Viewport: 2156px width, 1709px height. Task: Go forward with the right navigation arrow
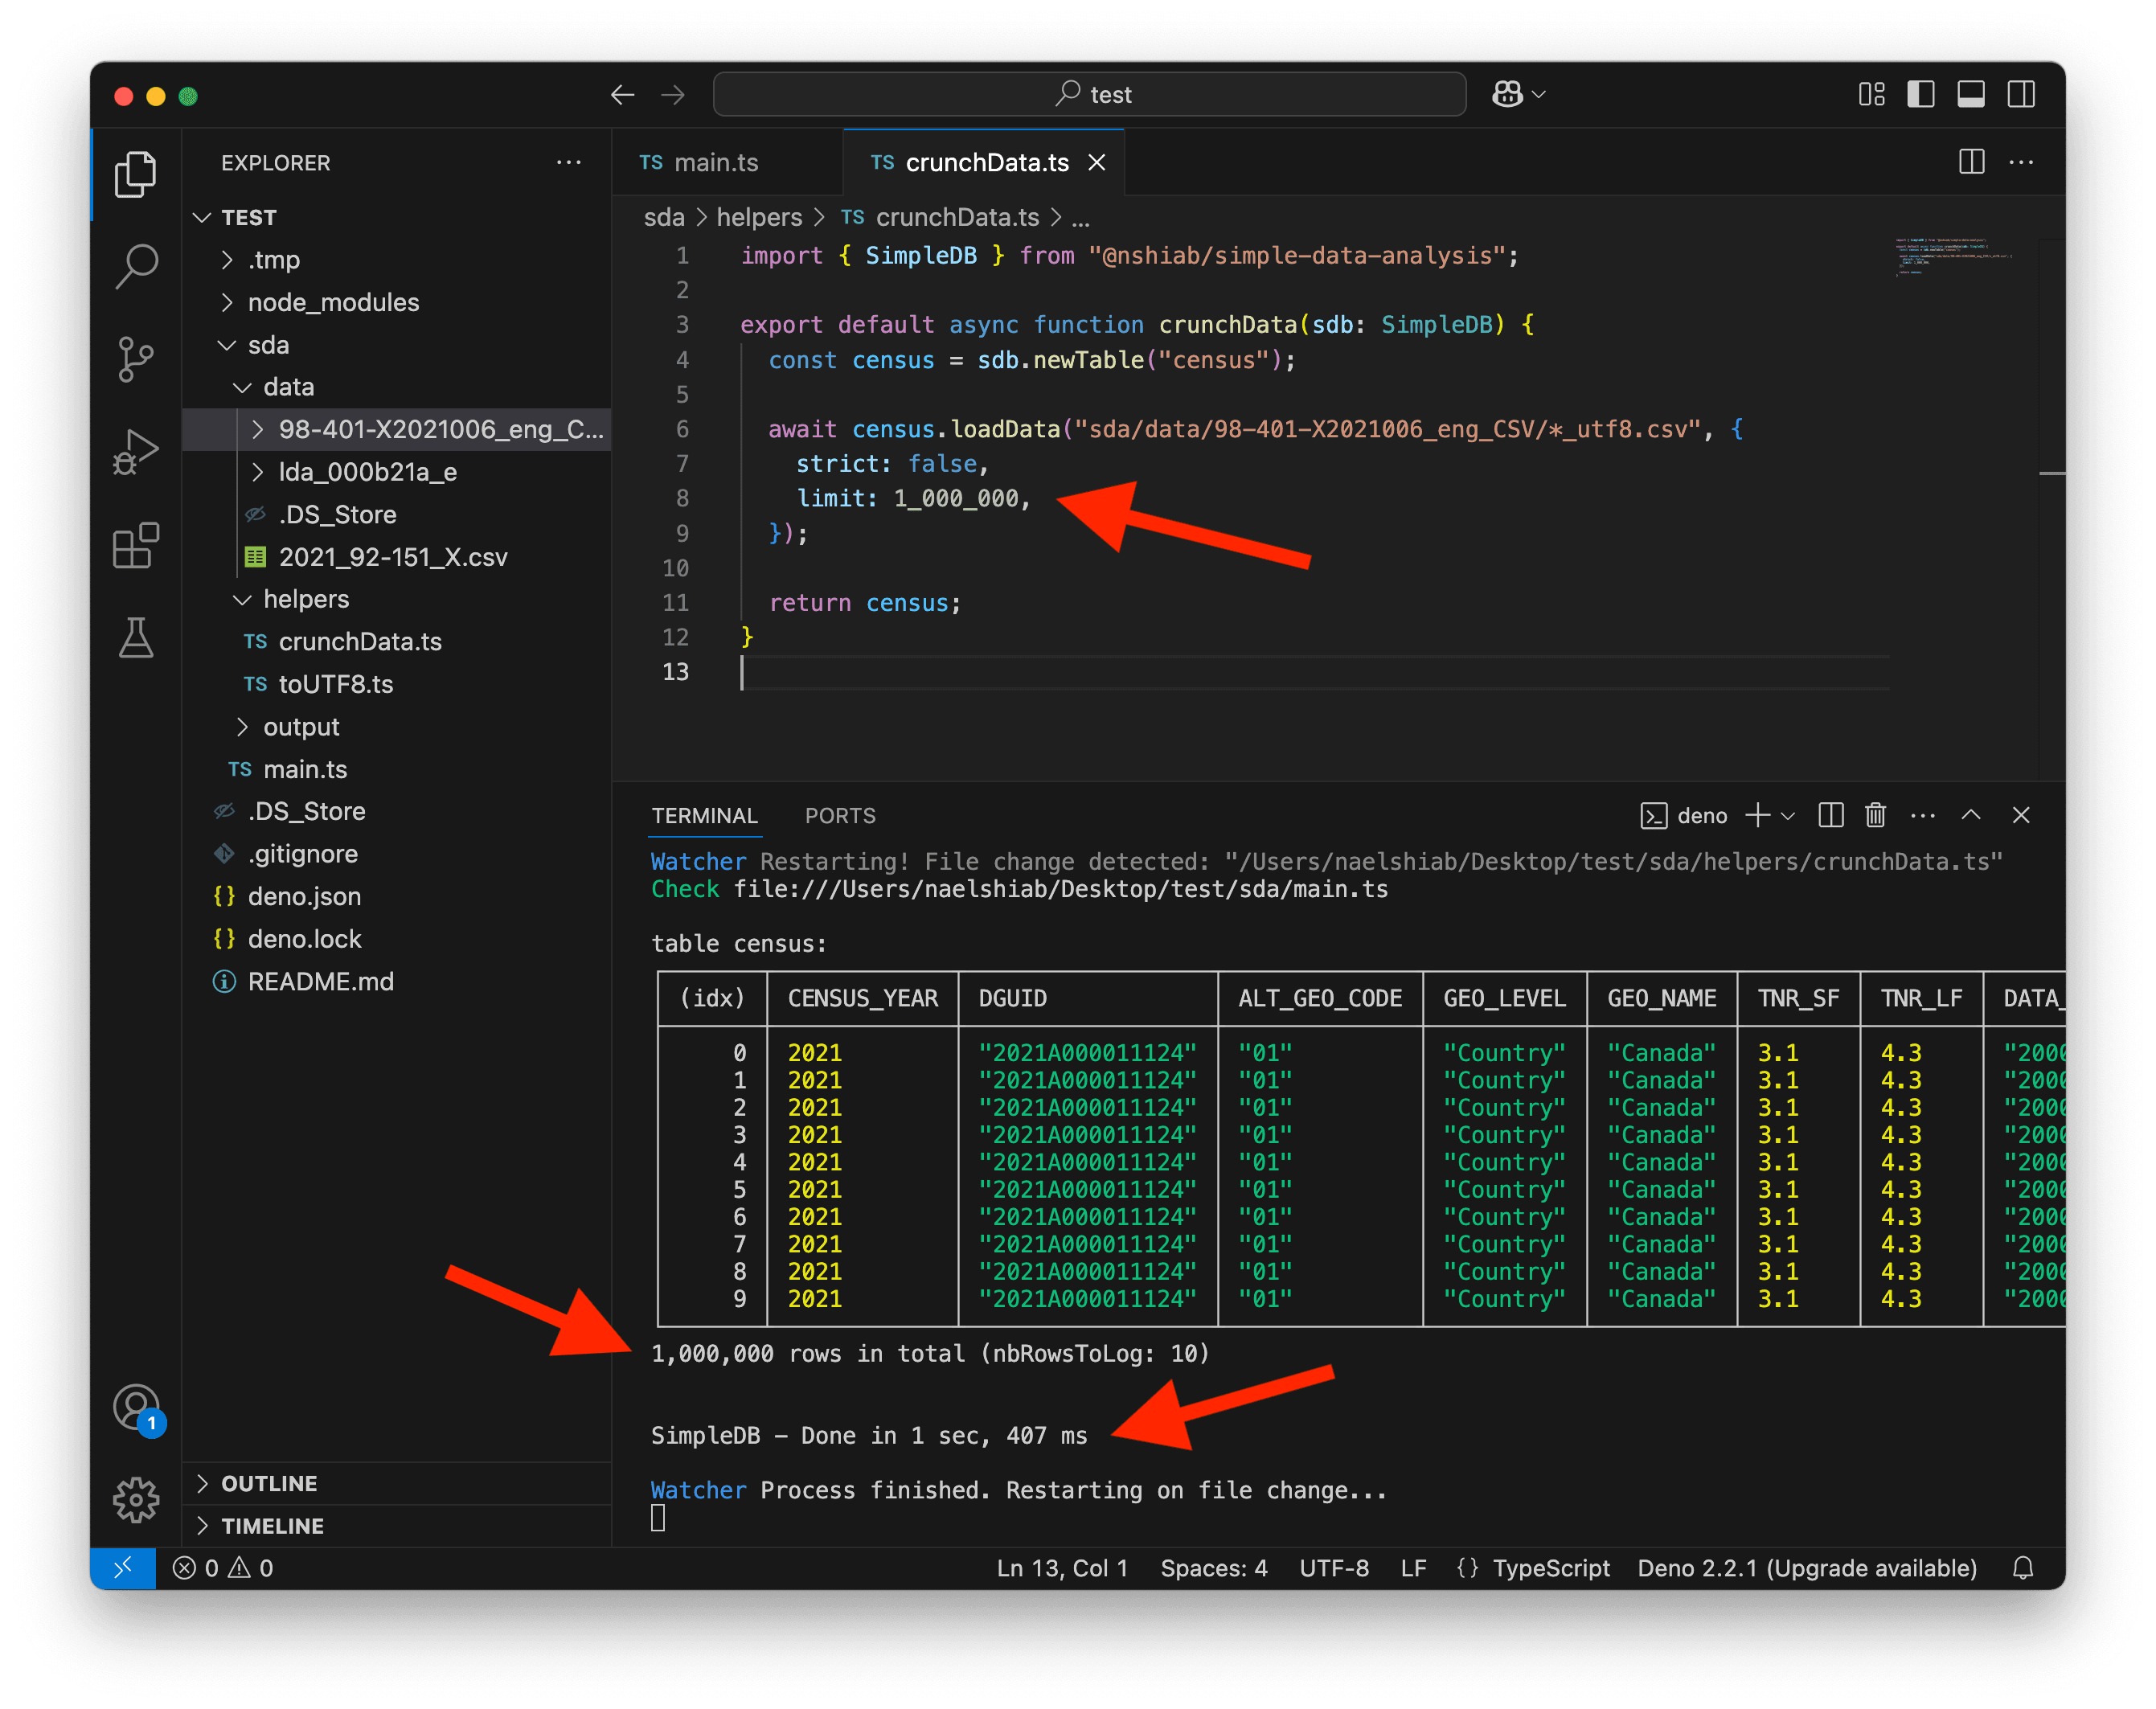point(673,95)
